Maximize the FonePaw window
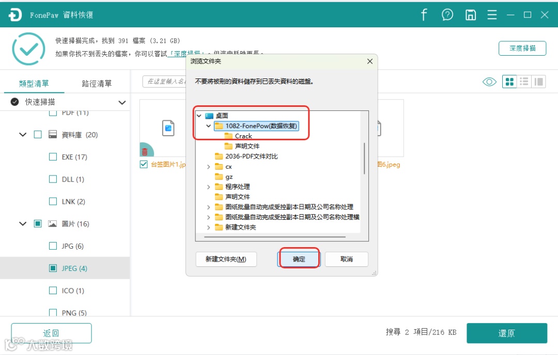The image size is (558, 355). coord(528,14)
